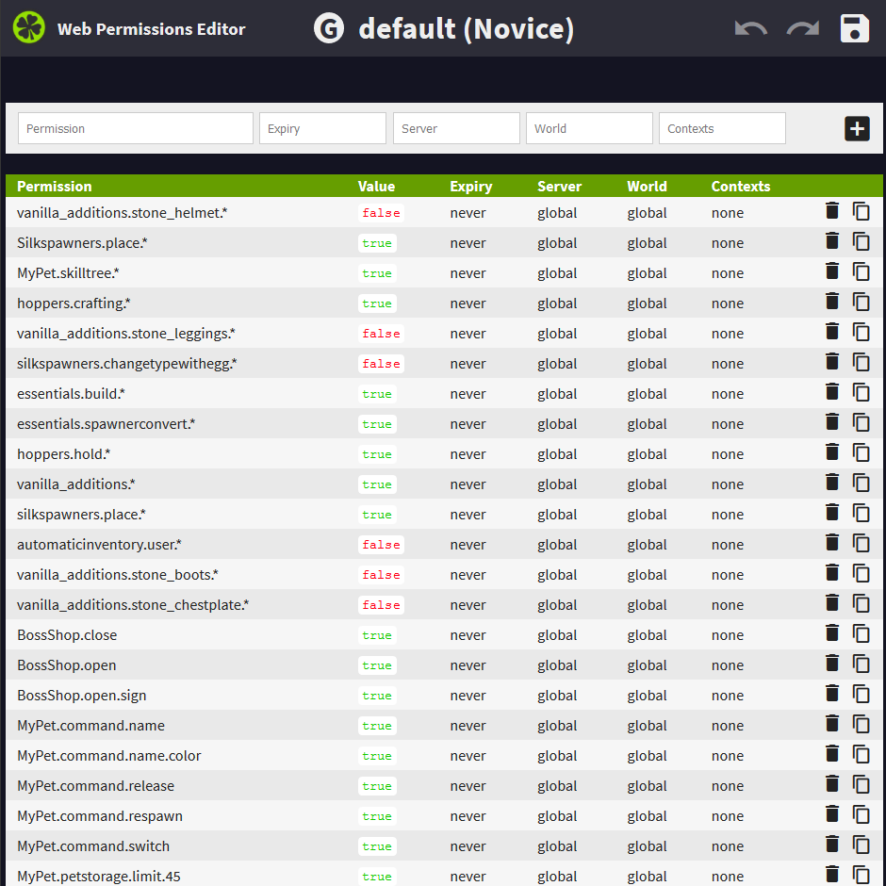Copy MyPet.command.respawn permission
This screenshot has height=886, width=886.
[x=861, y=814]
